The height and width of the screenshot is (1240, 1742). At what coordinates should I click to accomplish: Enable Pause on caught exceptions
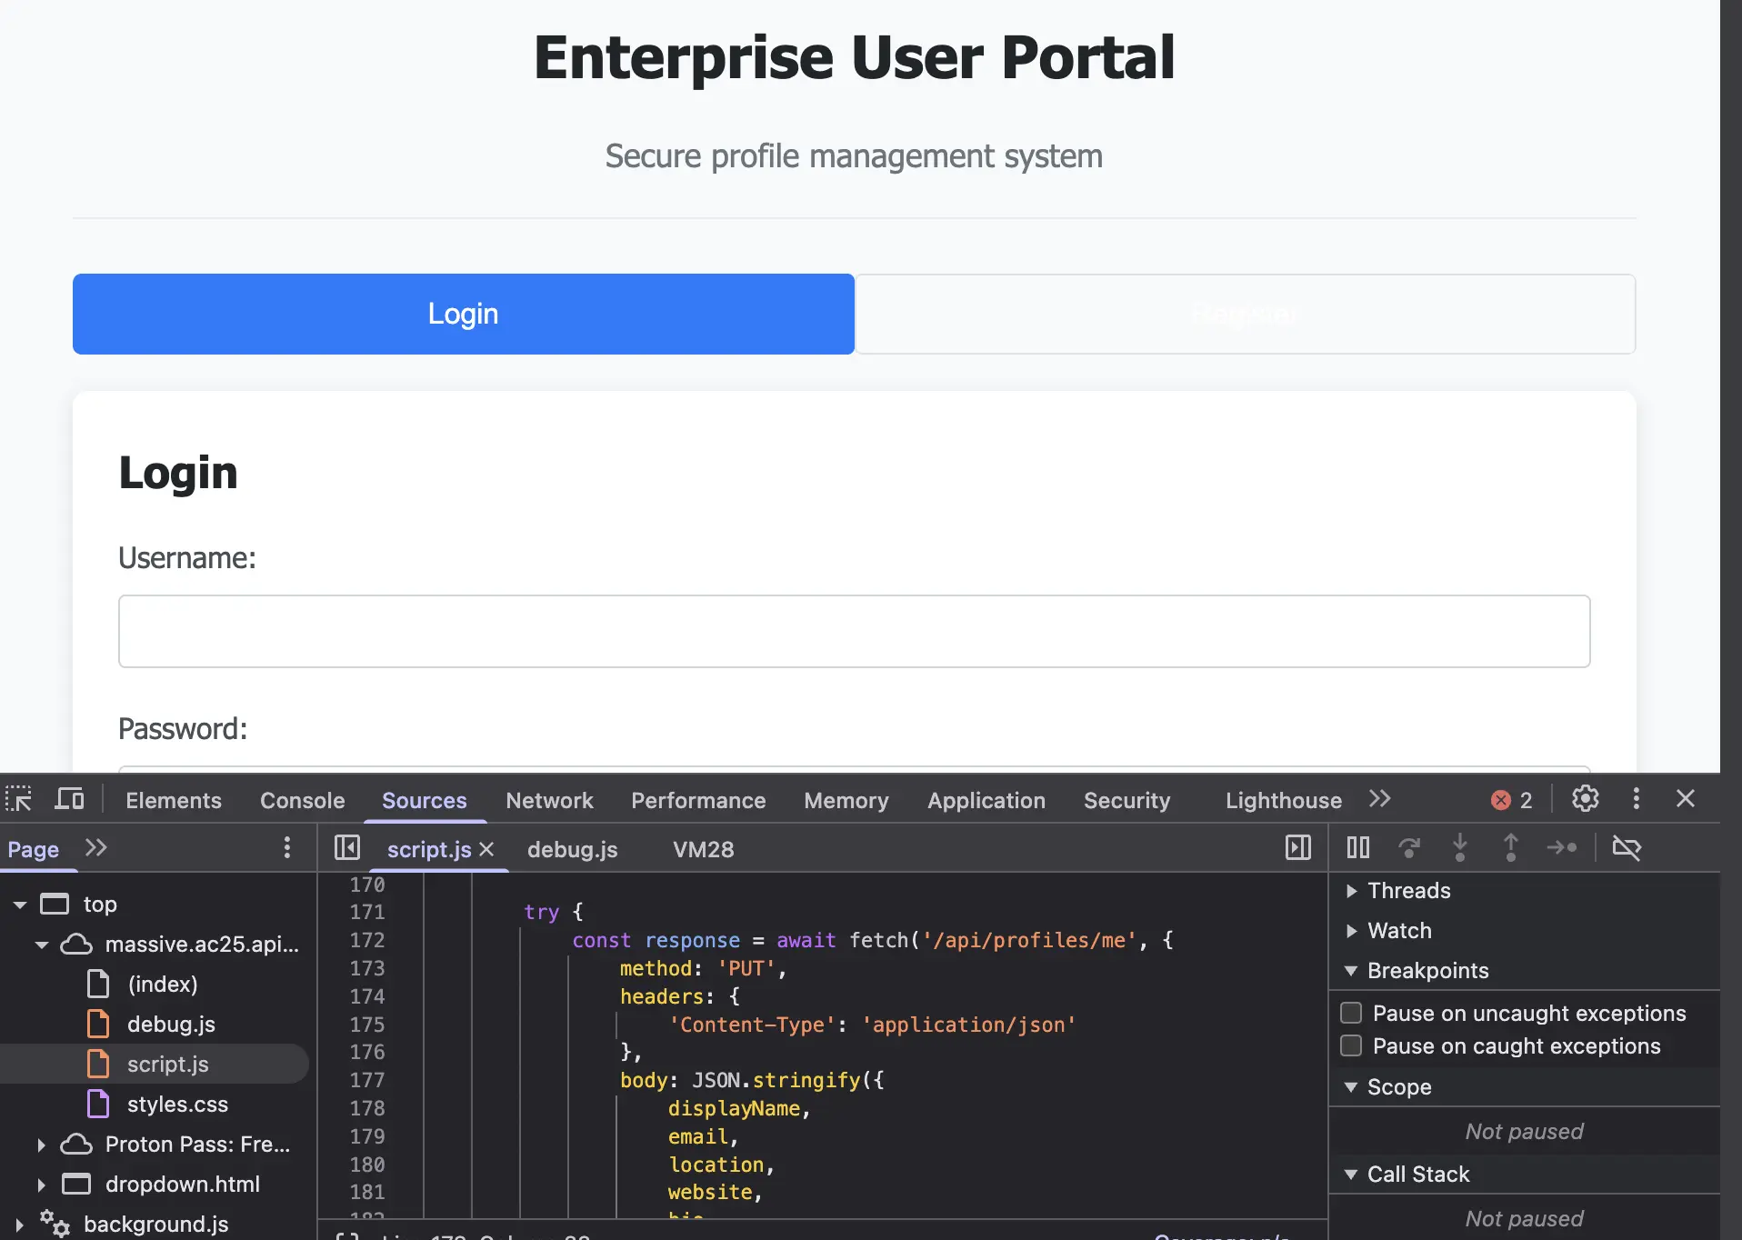(x=1351, y=1045)
